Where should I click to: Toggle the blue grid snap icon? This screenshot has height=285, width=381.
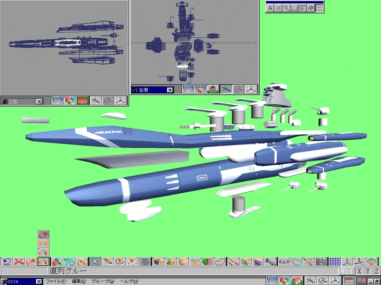[335, 262]
